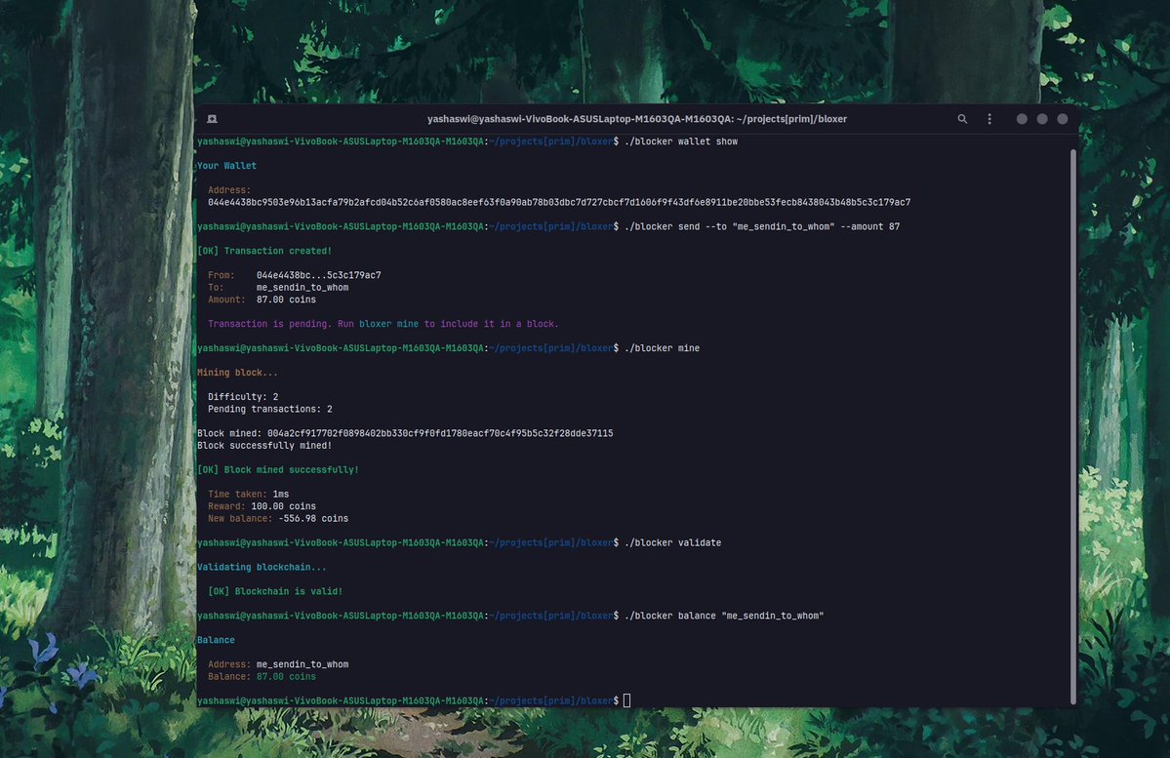Click the terminal scrollbar on the right edge

click(x=1073, y=419)
